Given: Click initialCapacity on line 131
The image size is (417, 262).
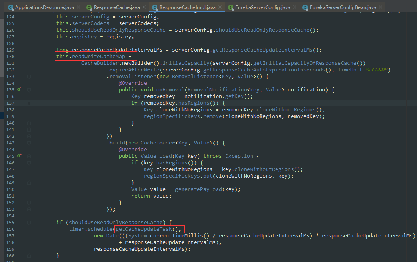Looking at the screenshot, I should click(x=186, y=63).
